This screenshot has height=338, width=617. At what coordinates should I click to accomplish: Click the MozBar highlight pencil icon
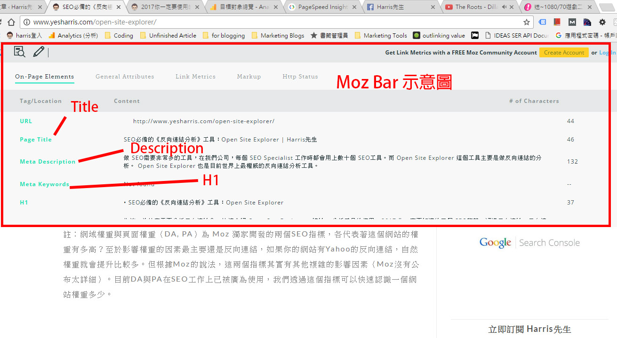click(x=39, y=52)
